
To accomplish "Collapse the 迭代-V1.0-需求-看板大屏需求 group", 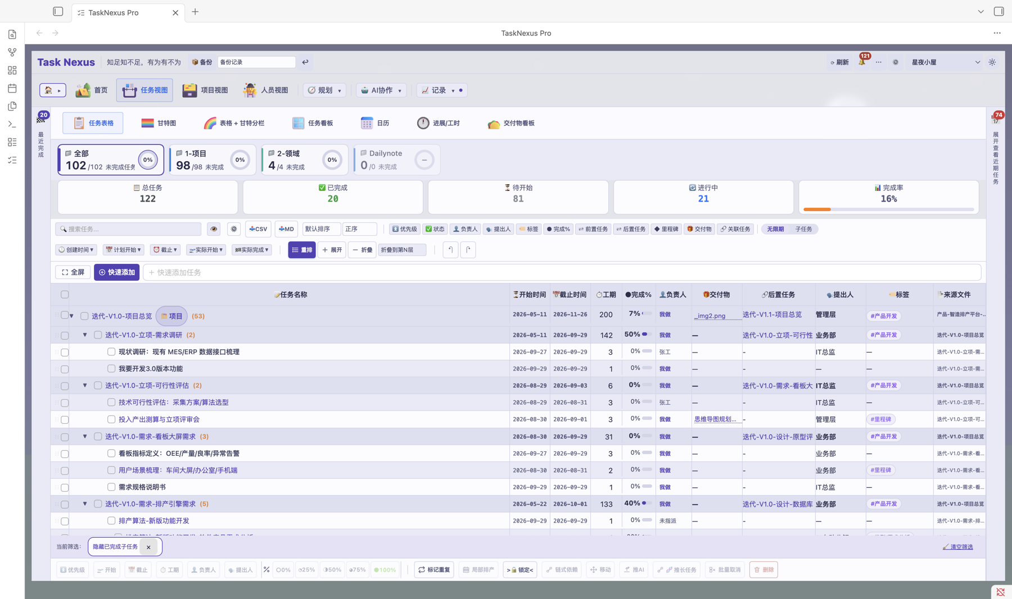I will 85,436.
